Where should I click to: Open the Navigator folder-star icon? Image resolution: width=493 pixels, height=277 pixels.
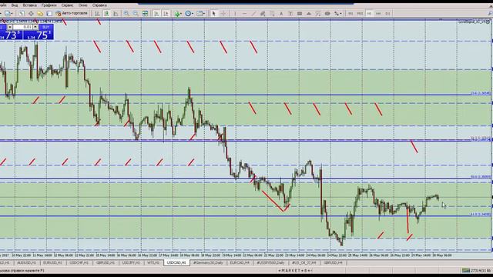click(x=40, y=14)
